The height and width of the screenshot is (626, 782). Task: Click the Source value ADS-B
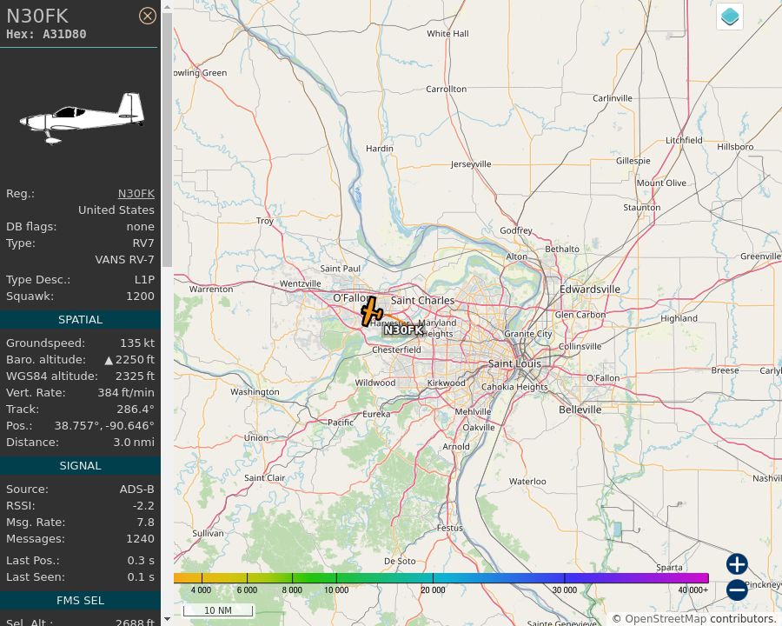coord(136,489)
